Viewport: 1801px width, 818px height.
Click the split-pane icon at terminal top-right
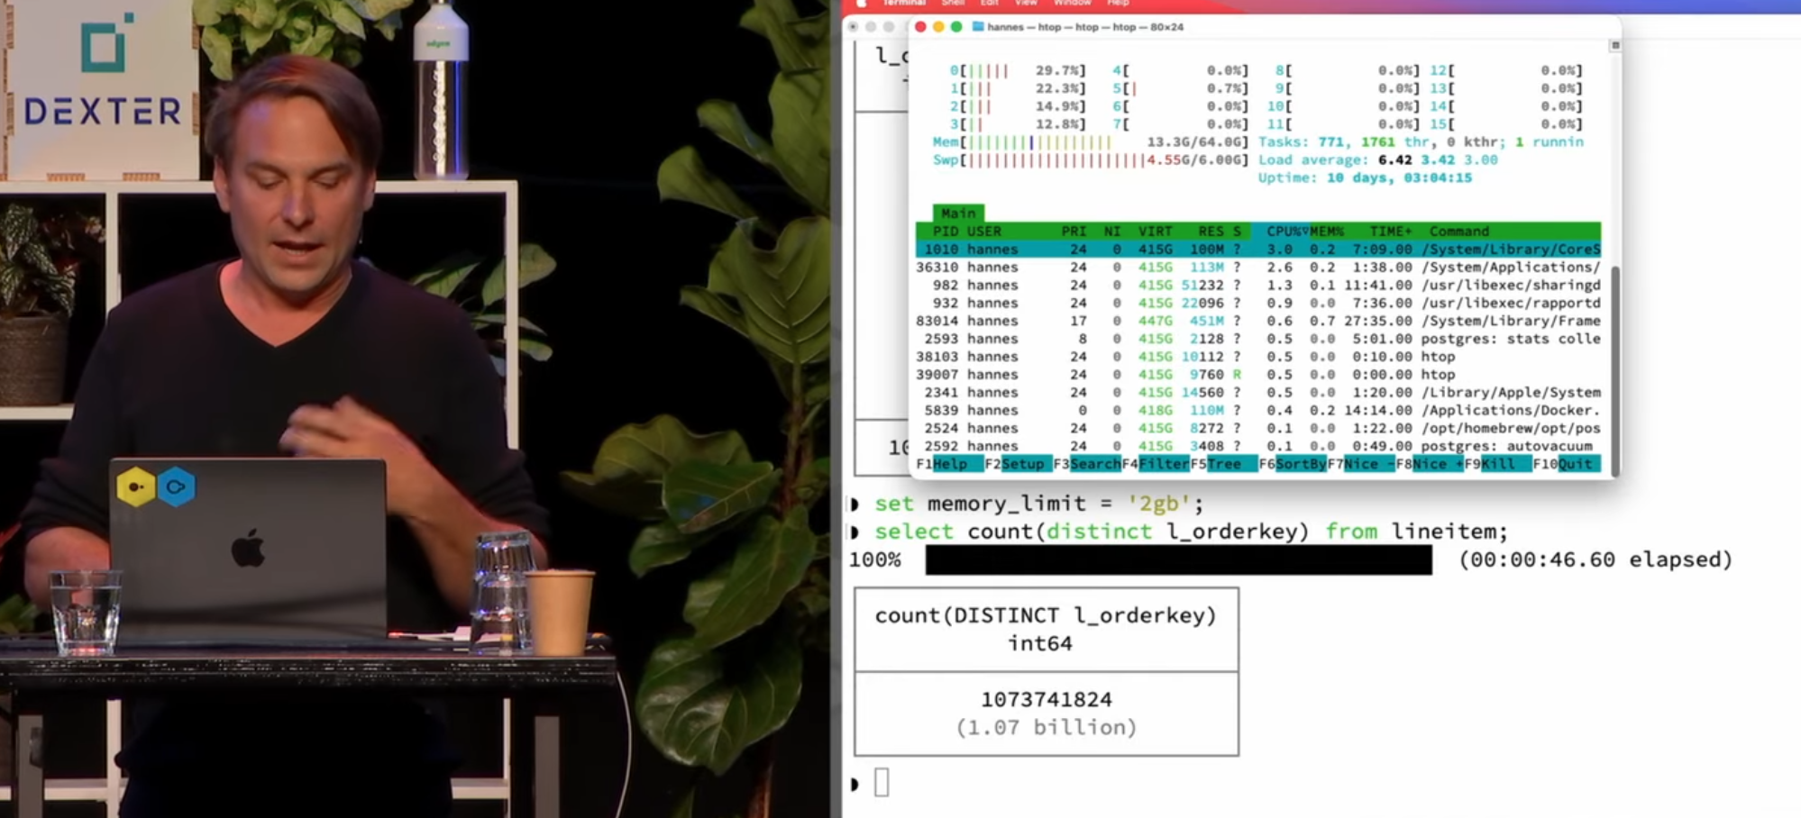(x=1614, y=45)
